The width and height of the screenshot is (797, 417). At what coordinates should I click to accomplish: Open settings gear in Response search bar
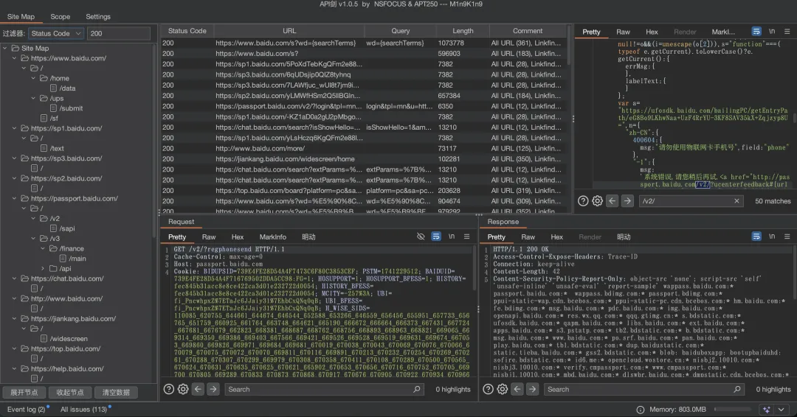point(503,389)
